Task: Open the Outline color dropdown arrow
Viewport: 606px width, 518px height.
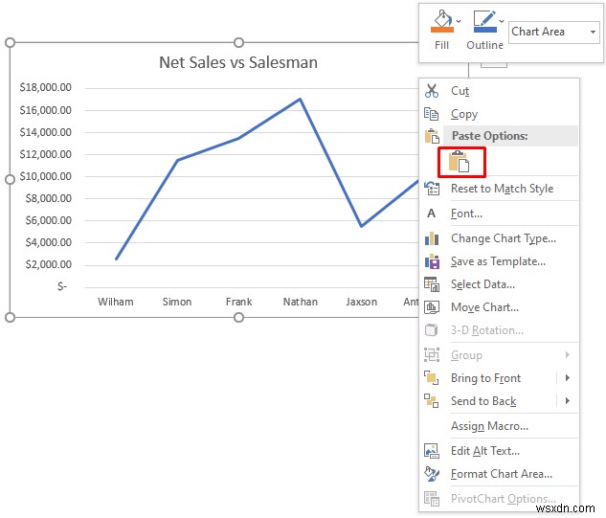Action: point(502,21)
